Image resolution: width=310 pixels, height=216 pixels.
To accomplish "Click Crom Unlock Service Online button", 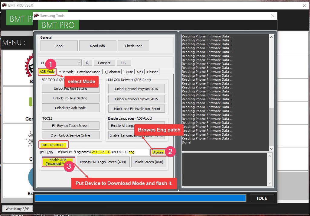I will 70,135.
